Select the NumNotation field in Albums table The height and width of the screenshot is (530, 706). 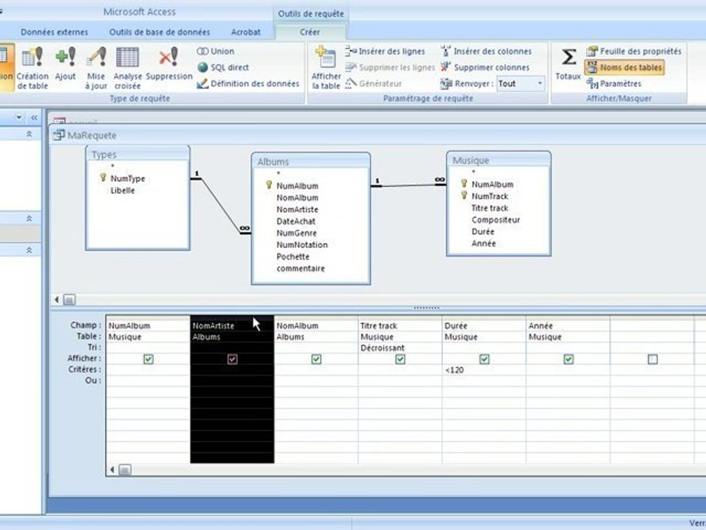pyautogui.click(x=302, y=245)
